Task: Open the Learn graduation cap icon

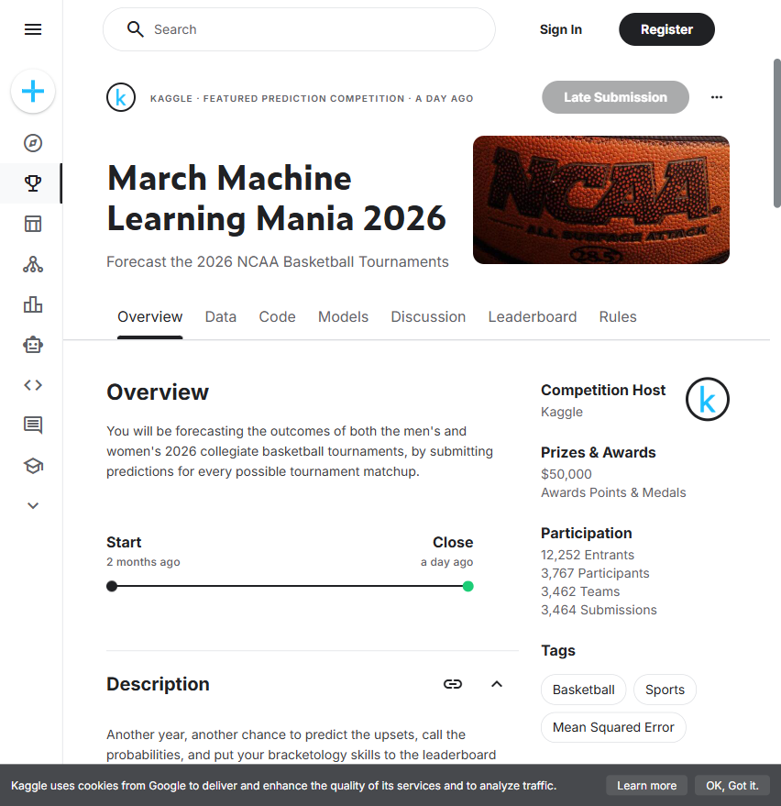Action: click(33, 465)
